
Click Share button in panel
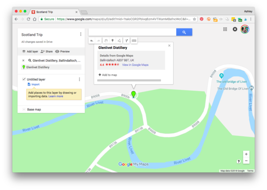pos(47,52)
